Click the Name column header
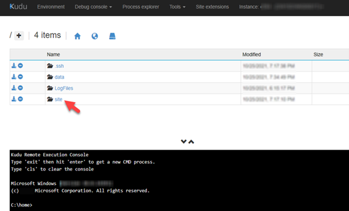Viewport: 349px width, 211px height. click(53, 54)
